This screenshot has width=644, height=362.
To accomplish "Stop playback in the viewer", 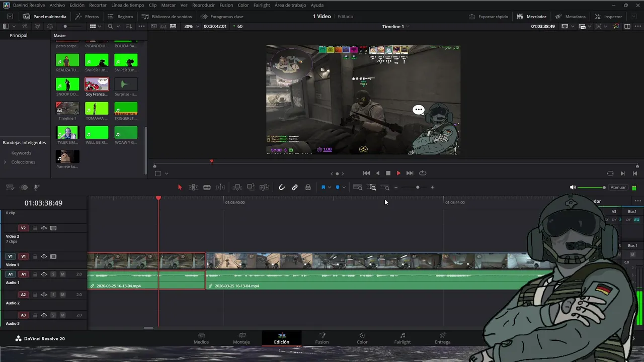I will pos(388,173).
